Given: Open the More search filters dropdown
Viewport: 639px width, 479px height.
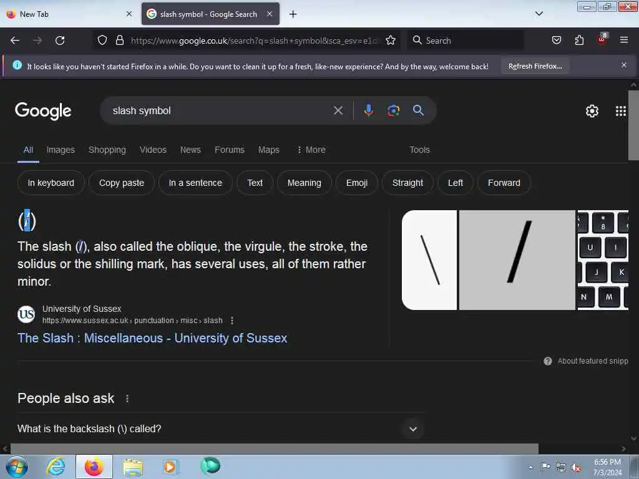Looking at the screenshot, I should (x=311, y=150).
